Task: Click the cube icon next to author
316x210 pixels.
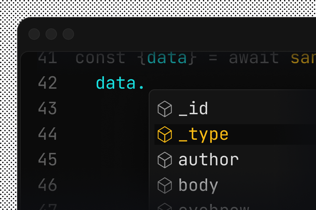Action: tap(164, 159)
